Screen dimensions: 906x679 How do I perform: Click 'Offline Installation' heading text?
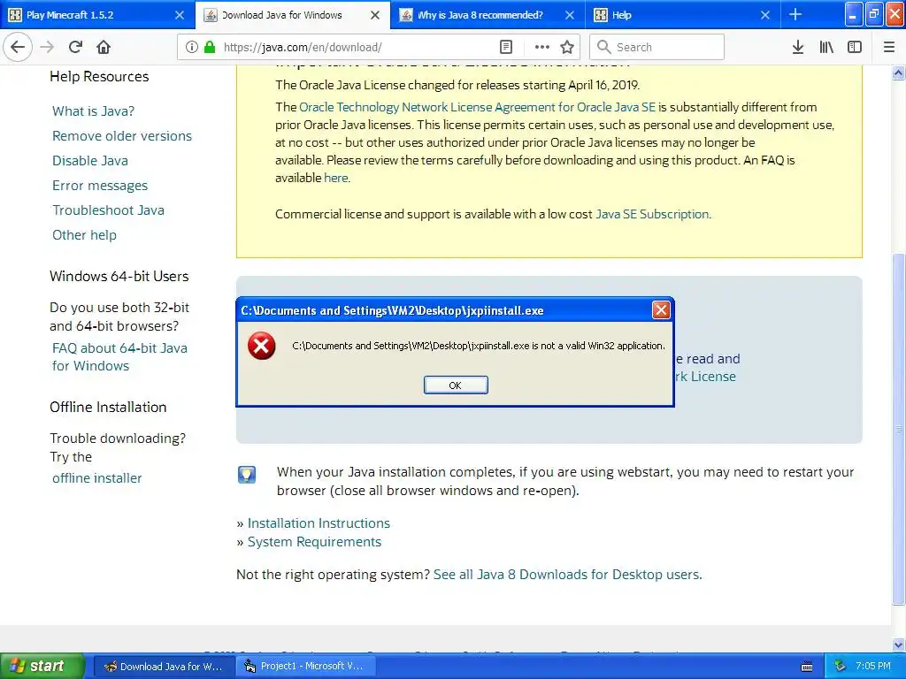point(108,407)
